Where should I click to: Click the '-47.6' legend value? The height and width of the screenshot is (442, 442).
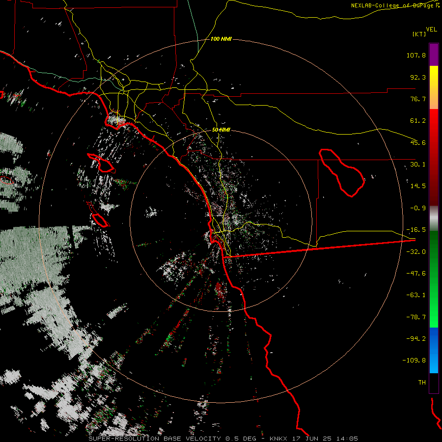tap(416, 274)
